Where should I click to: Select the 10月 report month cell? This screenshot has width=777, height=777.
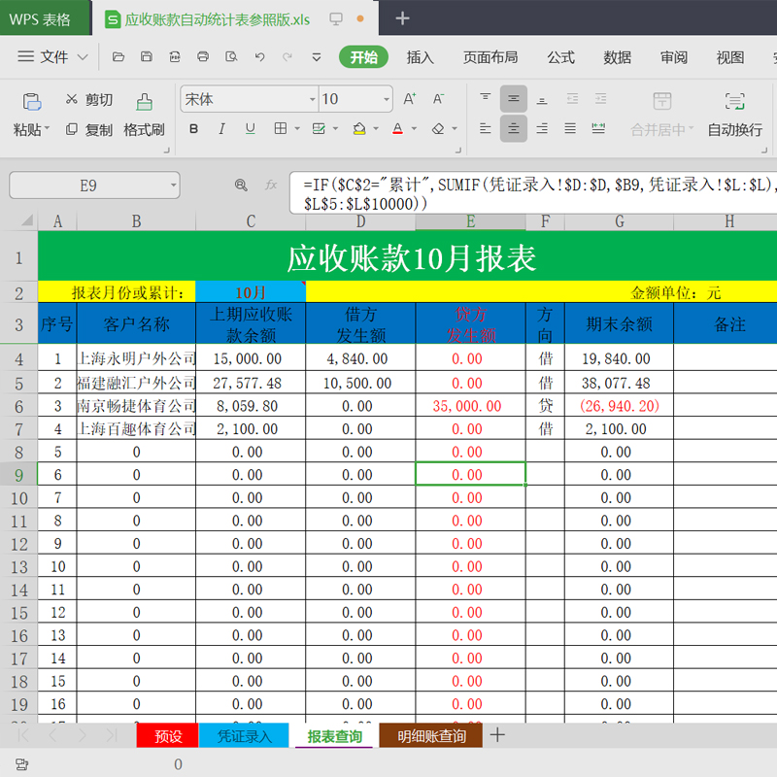251,292
